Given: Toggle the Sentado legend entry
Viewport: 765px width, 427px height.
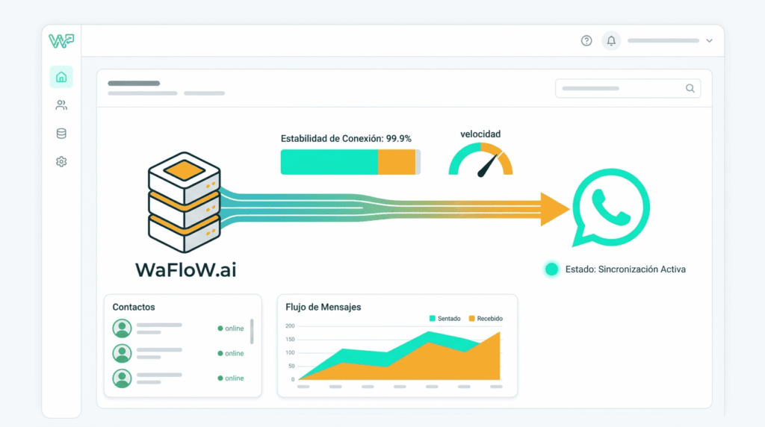Looking at the screenshot, I should (445, 319).
